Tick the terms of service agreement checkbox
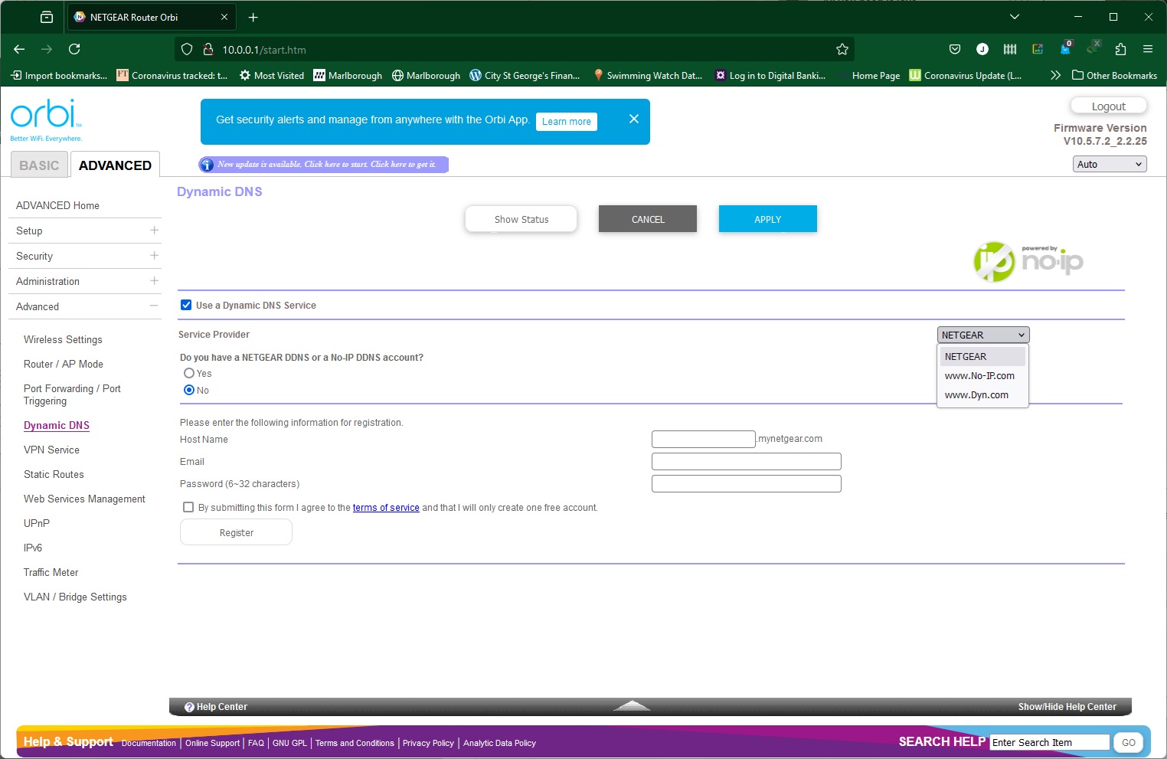Image resolution: width=1167 pixels, height=759 pixels. point(188,507)
